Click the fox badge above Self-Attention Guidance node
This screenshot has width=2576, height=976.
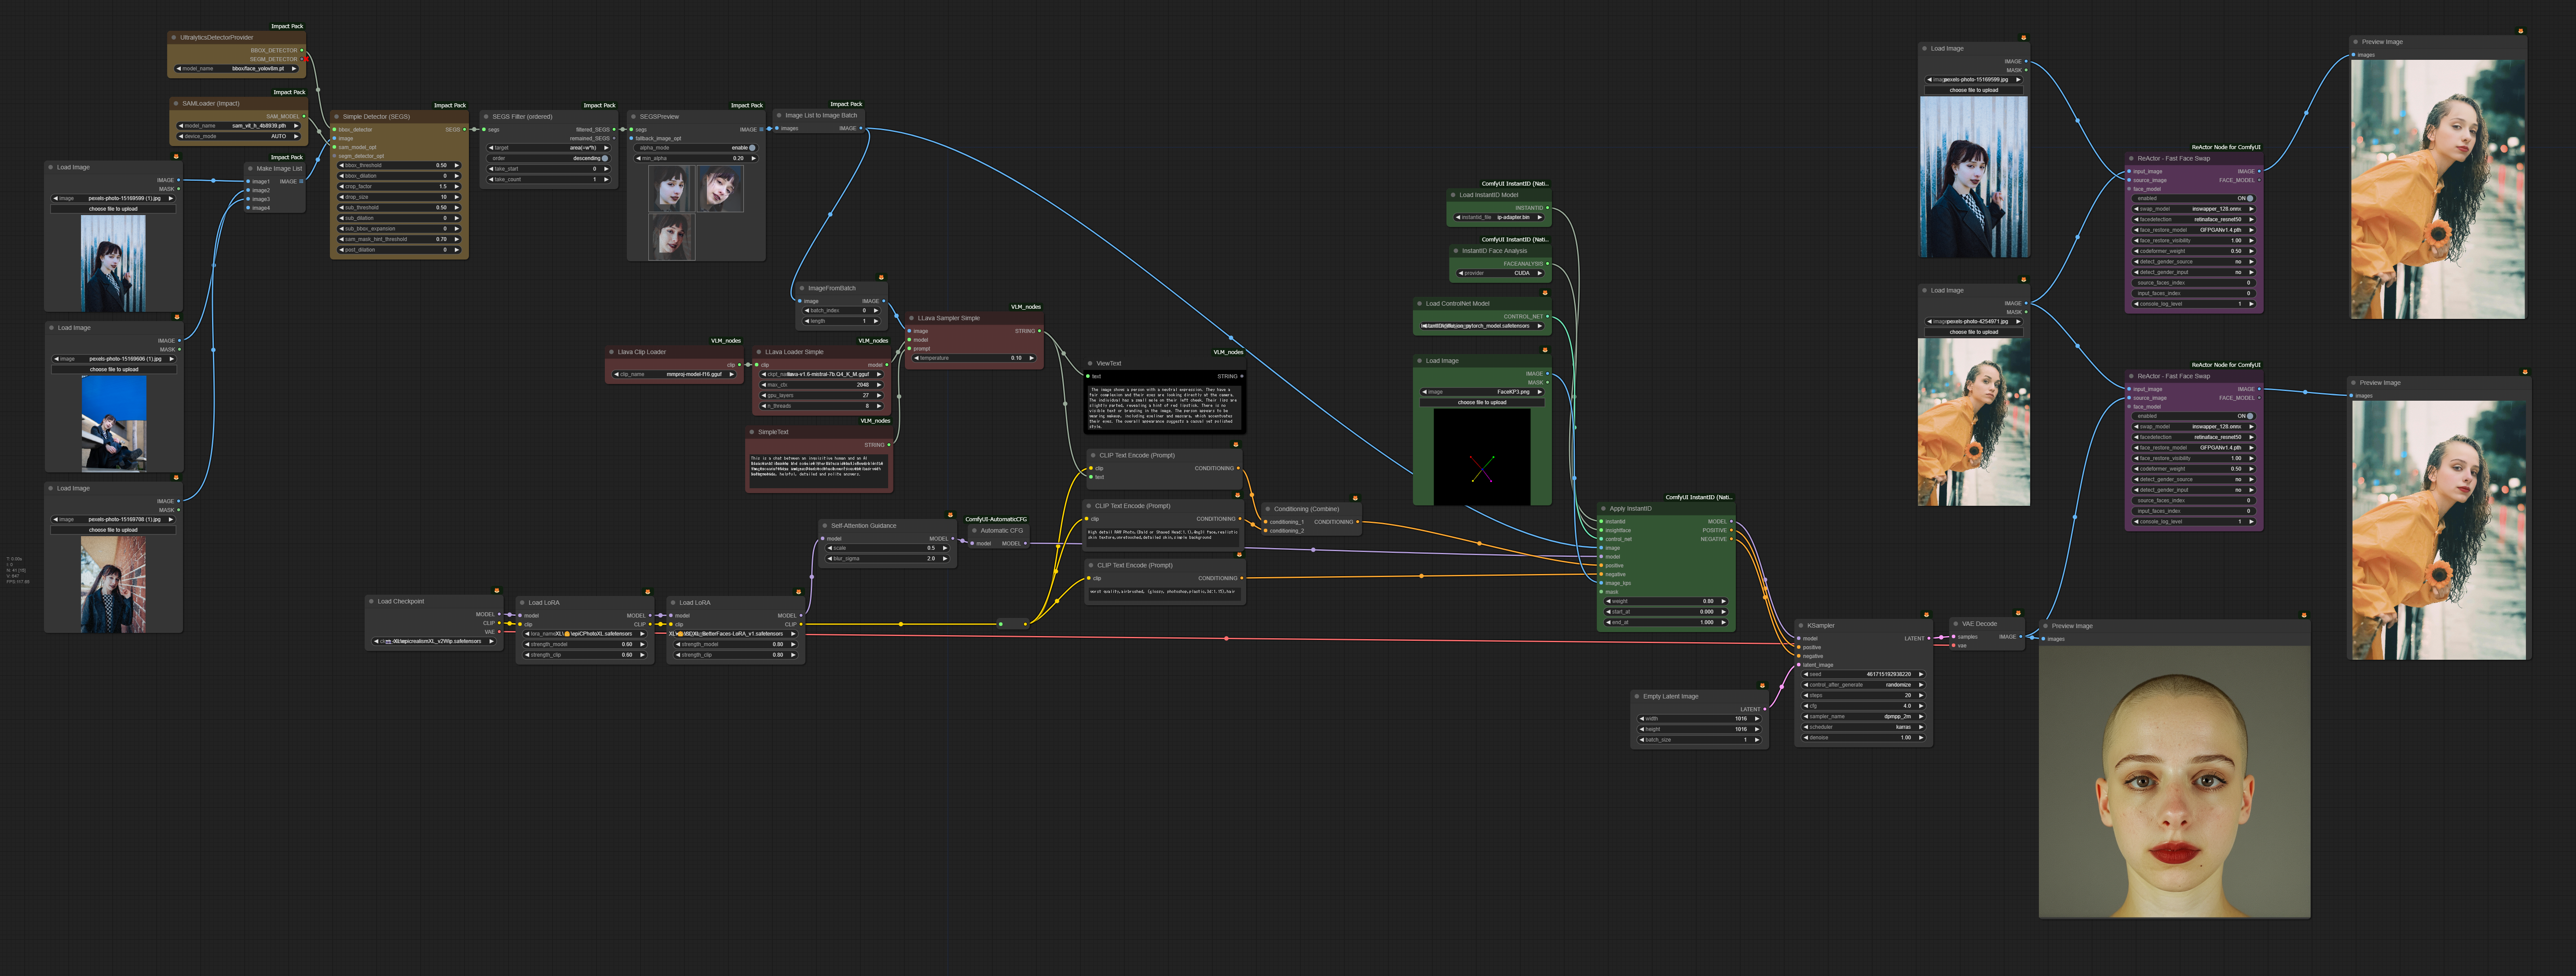[950, 515]
